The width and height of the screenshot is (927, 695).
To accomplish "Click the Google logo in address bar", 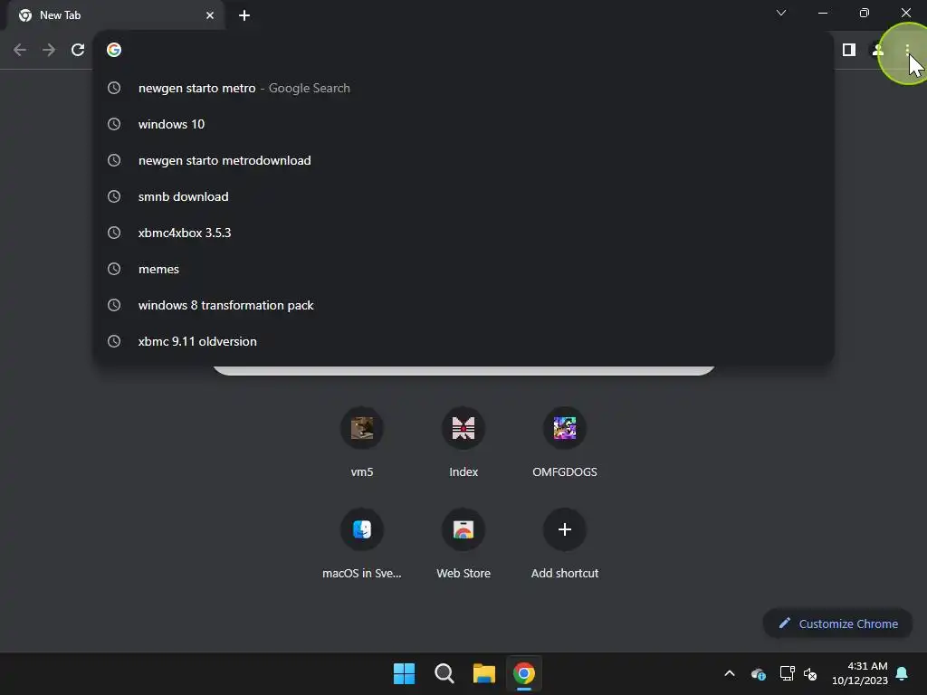I will [x=114, y=50].
